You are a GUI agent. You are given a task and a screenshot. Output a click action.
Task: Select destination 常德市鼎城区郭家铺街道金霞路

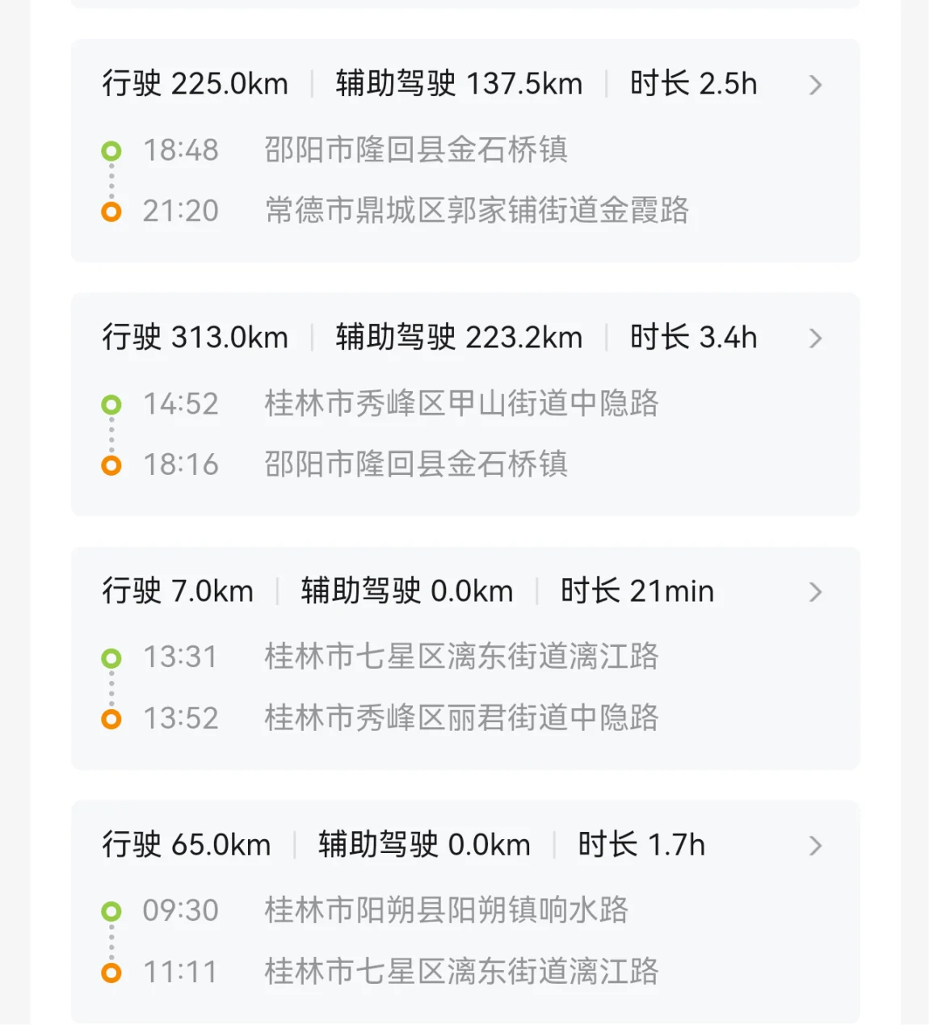(477, 211)
